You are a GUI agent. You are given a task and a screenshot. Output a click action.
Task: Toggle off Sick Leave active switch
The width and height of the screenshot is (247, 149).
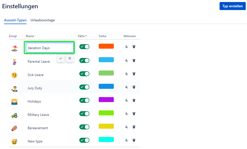coord(84,74)
